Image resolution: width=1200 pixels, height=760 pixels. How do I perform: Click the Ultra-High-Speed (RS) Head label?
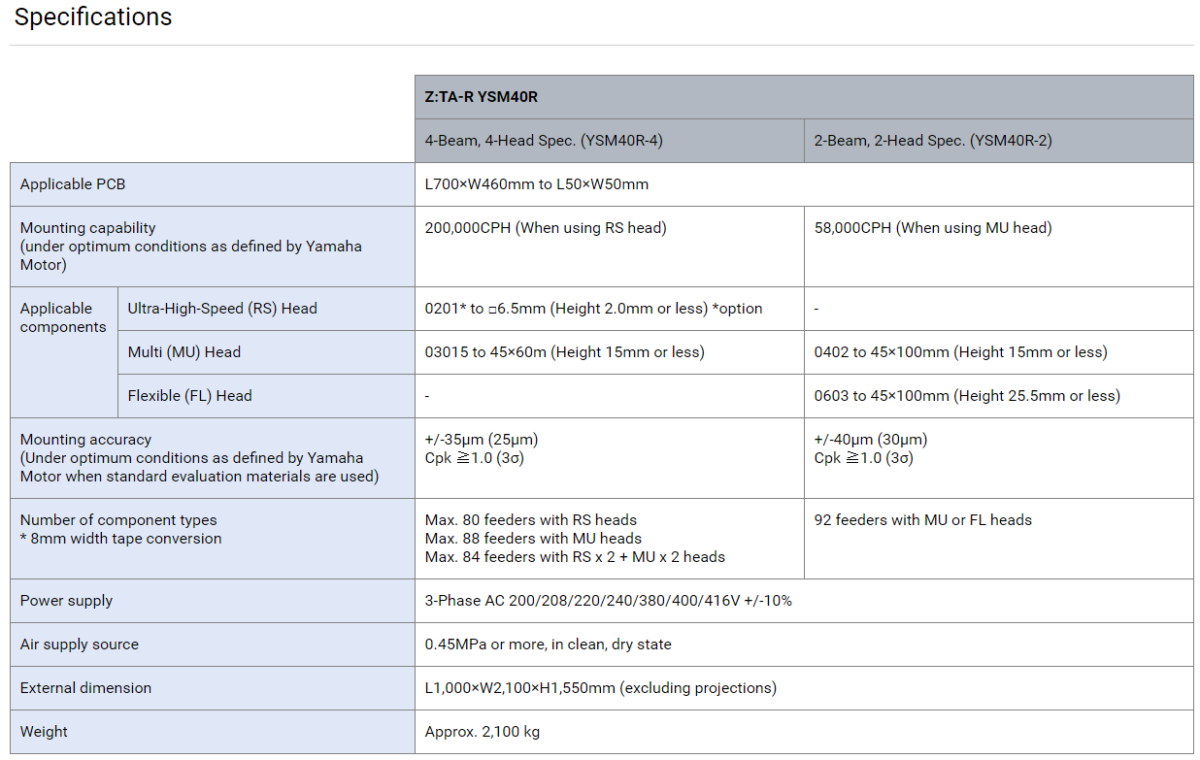[222, 309]
